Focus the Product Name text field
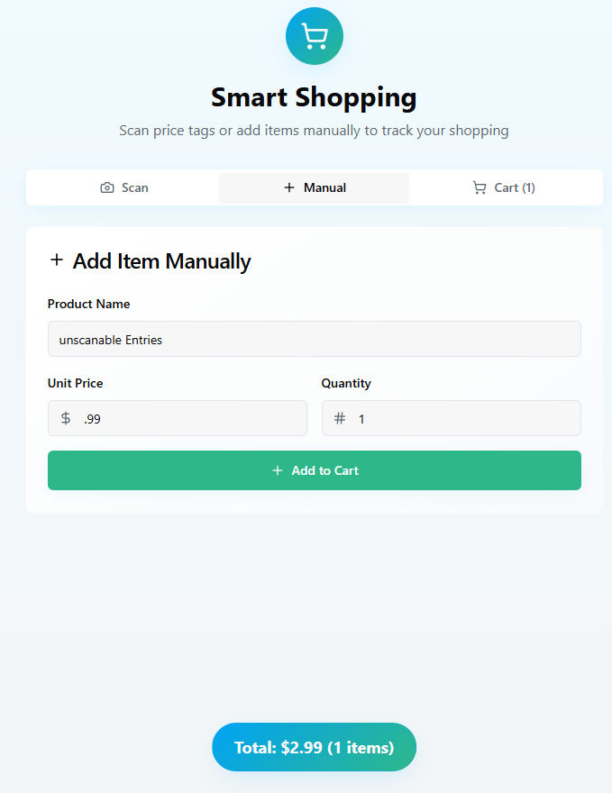The width and height of the screenshot is (612, 793). [x=314, y=339]
